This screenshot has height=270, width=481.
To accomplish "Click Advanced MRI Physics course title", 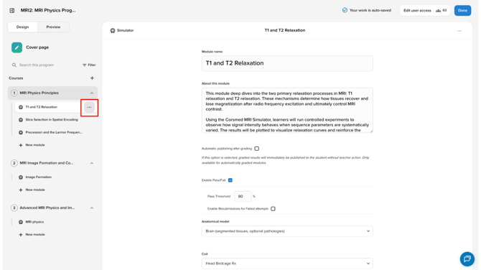I will click(x=47, y=208).
